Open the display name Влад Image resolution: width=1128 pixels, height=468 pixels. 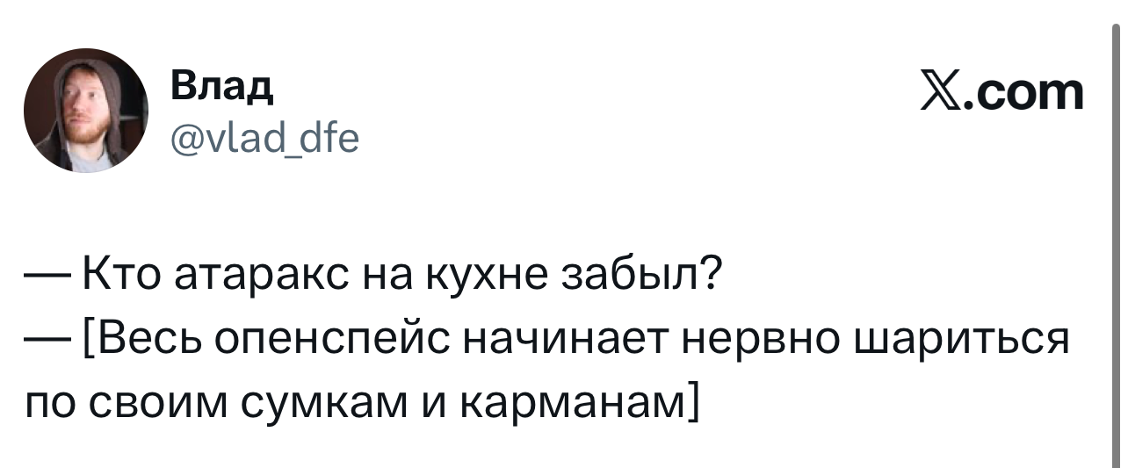[x=221, y=87]
